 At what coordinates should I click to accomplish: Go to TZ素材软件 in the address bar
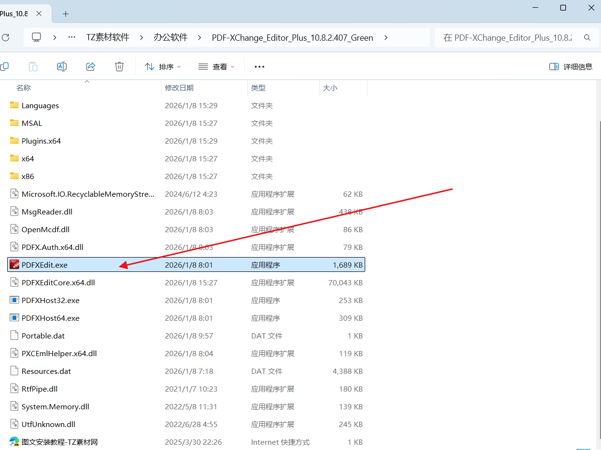pos(108,37)
